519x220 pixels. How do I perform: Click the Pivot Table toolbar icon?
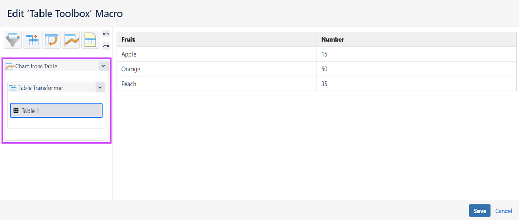(51, 40)
